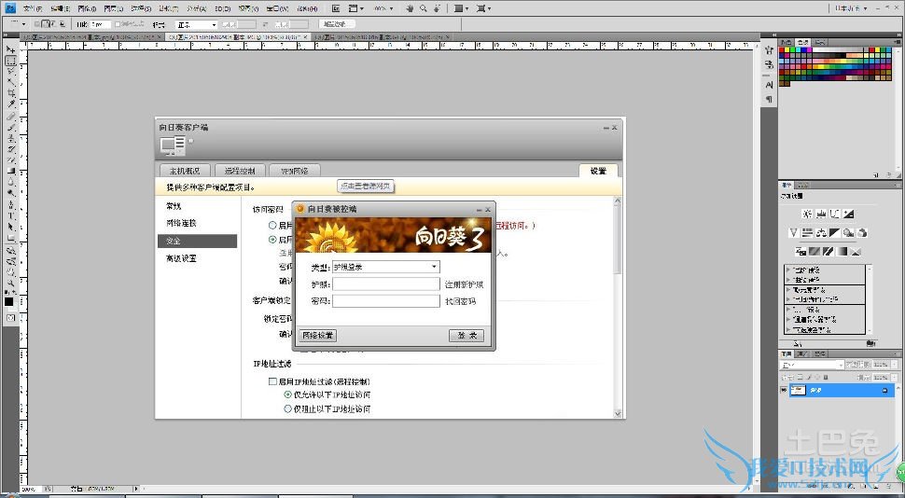Click 护照 input field in login dialog
The height and width of the screenshot is (498, 905).
point(386,284)
